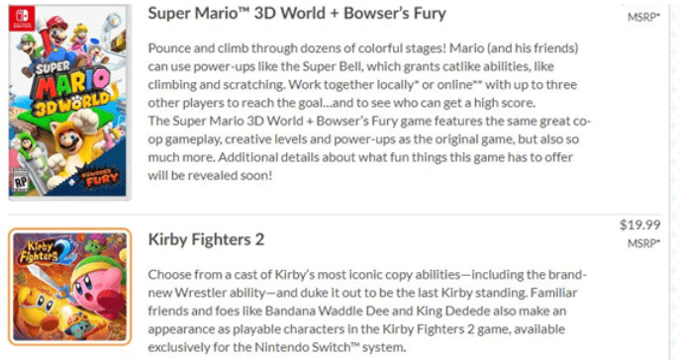Click the Super Mario 3D World description paragraph

[368, 112]
